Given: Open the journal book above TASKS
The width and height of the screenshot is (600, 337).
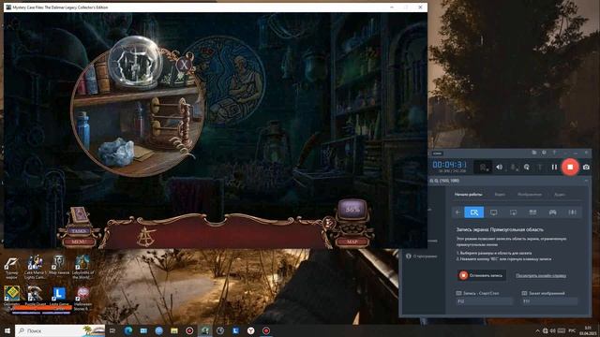Looking at the screenshot, I should pos(79,214).
